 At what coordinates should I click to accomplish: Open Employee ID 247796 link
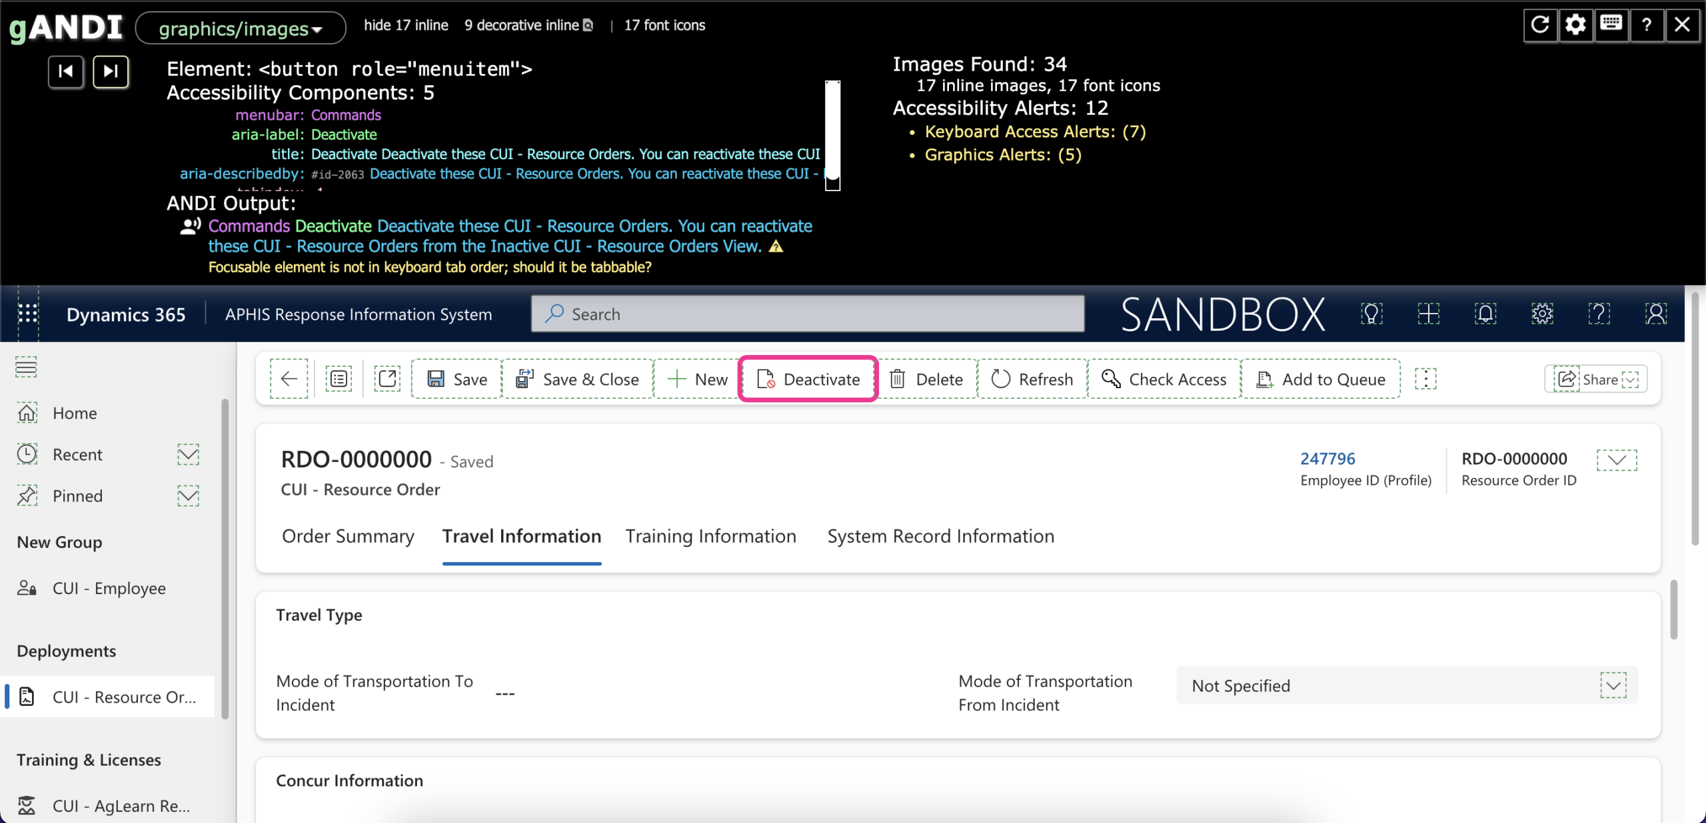[x=1327, y=459]
